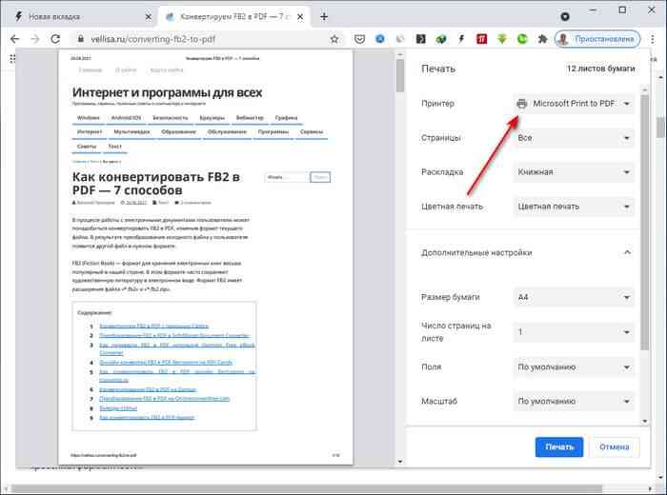Open the Принтер destination dropdown
Viewport: 667px width, 495px height.
(574, 103)
